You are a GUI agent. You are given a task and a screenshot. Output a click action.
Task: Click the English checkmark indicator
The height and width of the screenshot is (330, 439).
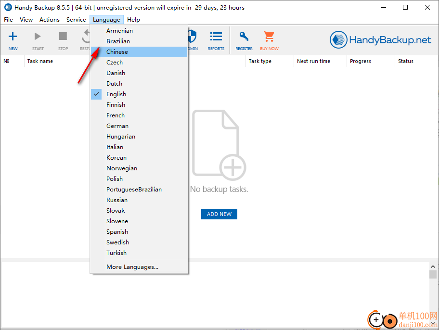[96, 94]
